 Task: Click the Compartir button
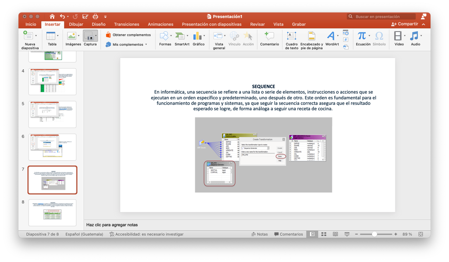[404, 24]
